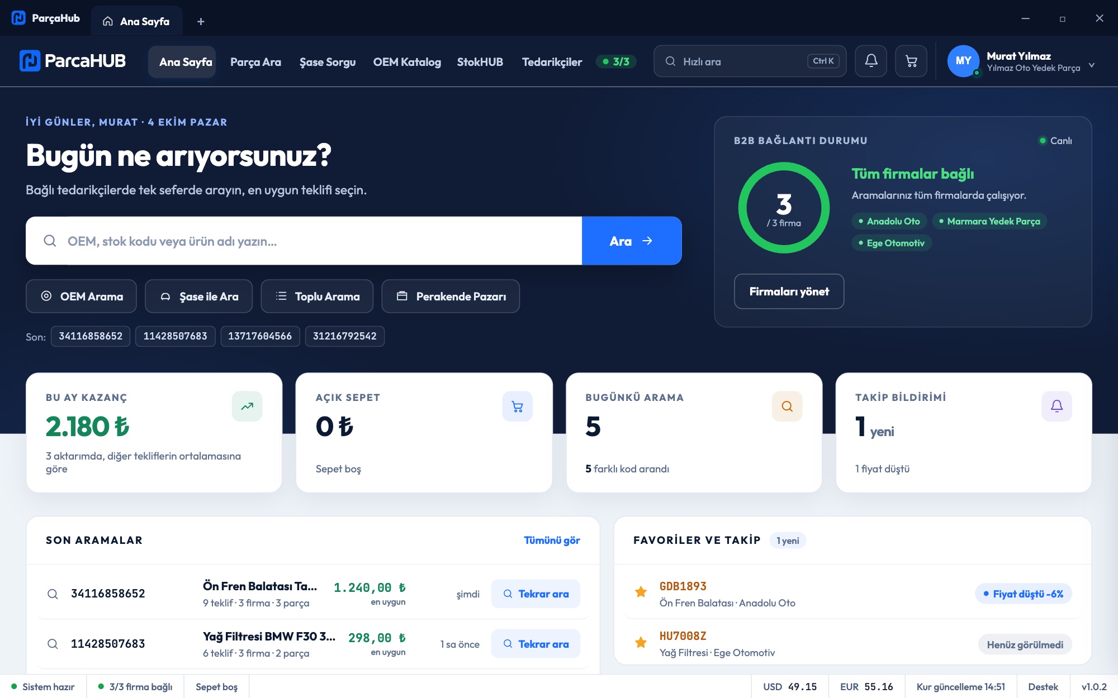Open the Parça Ara menu
The image size is (1118, 698).
[x=255, y=62]
